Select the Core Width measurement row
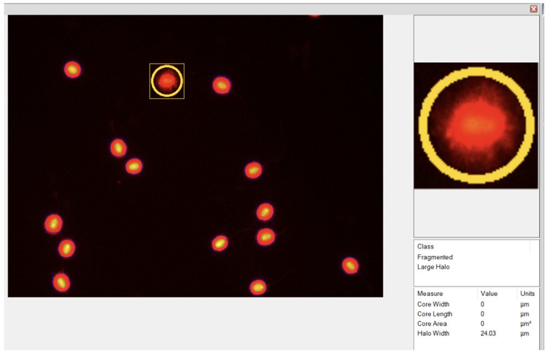Image resolution: width=547 pixels, height=351 pixels. coord(476,304)
